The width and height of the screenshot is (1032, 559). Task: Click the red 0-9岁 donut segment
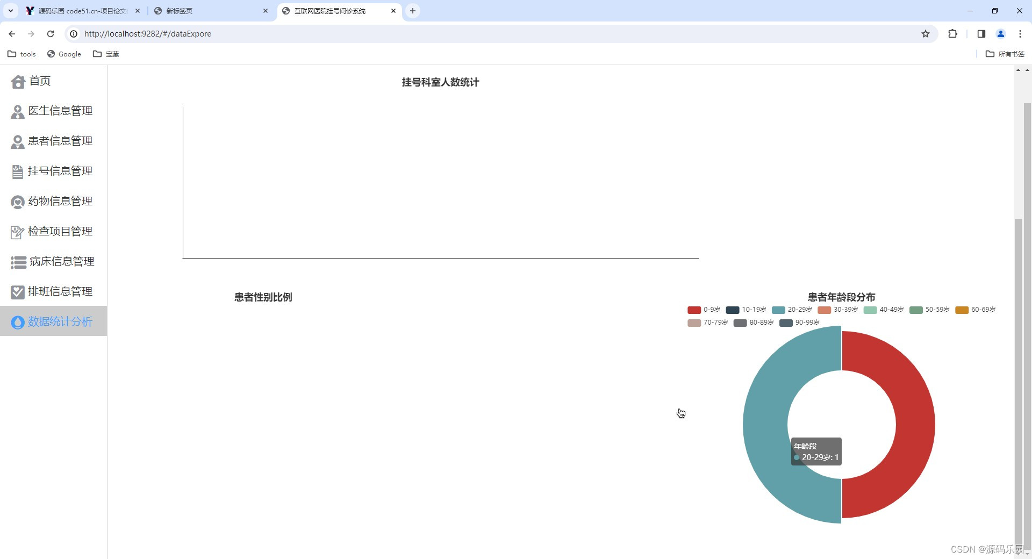click(x=915, y=425)
